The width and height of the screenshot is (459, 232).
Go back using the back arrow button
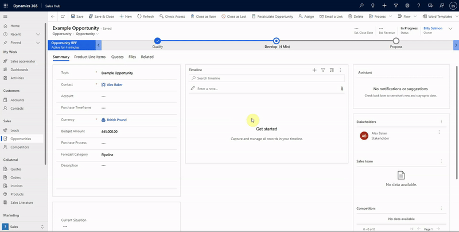[53, 17]
